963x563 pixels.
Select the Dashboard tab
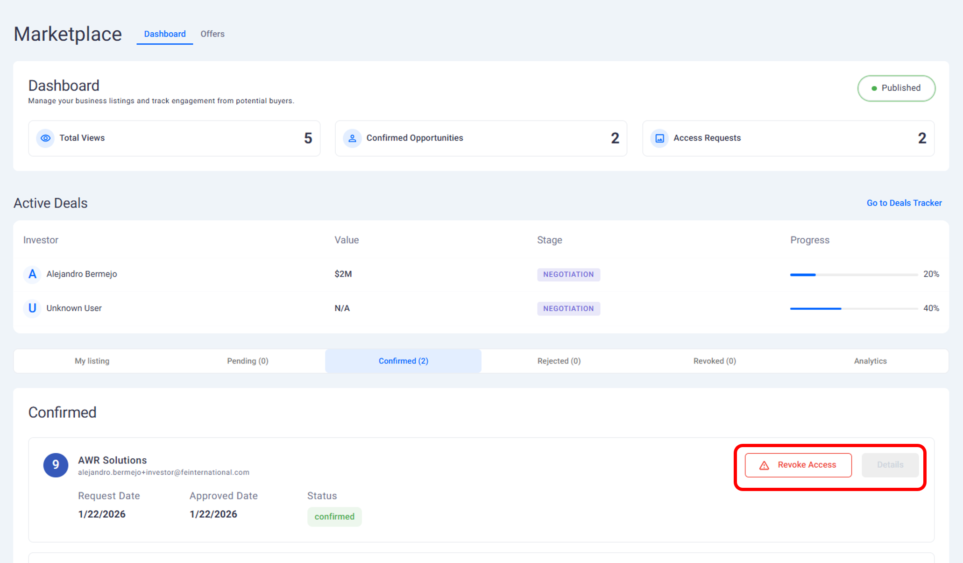165,34
